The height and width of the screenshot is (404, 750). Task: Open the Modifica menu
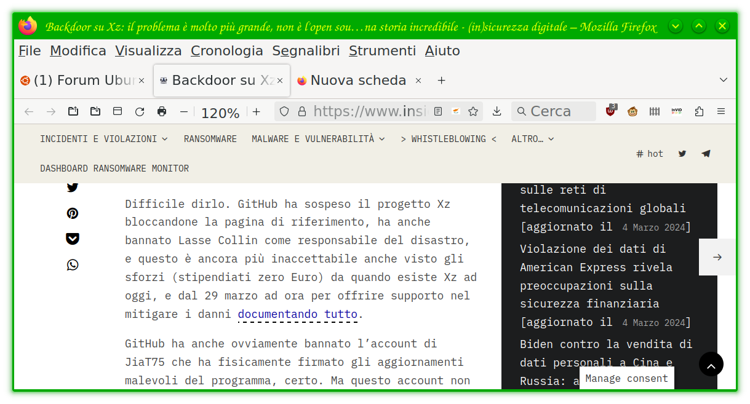tap(78, 51)
